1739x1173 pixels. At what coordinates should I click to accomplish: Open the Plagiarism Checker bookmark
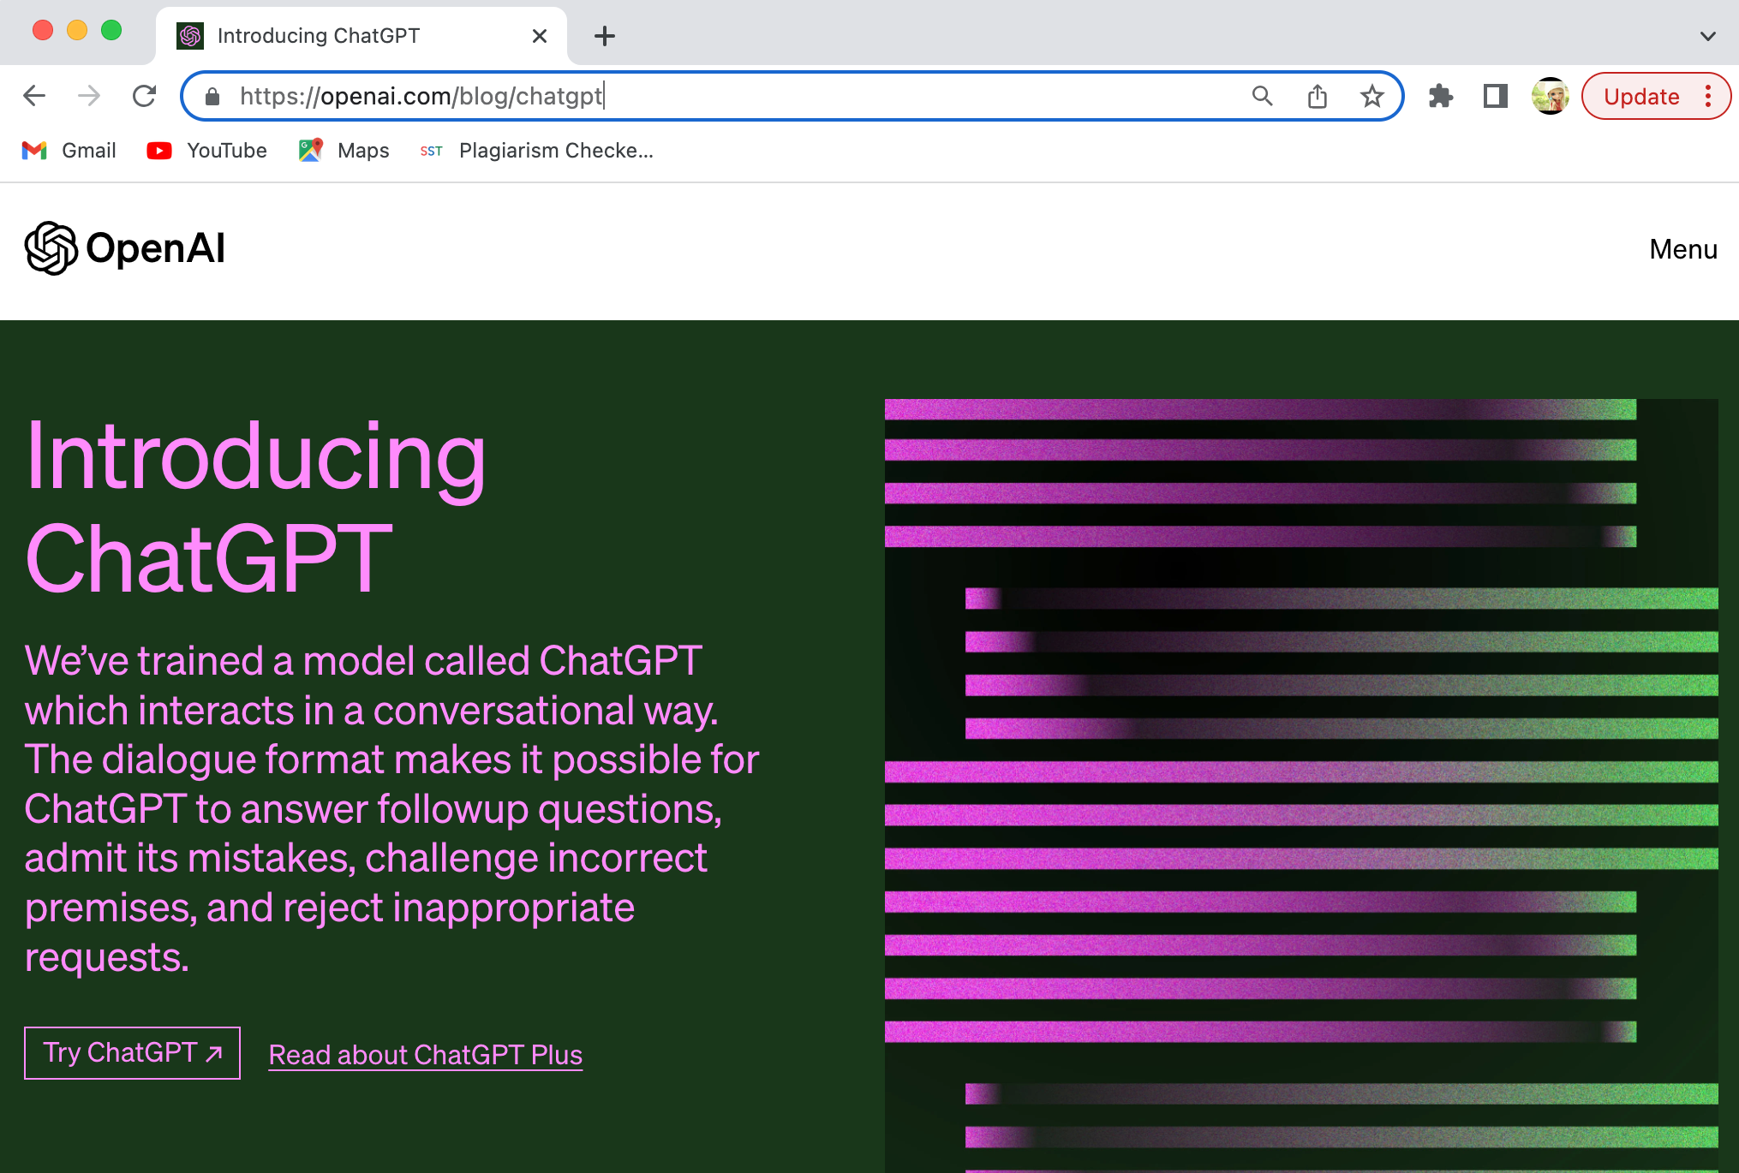pos(536,151)
